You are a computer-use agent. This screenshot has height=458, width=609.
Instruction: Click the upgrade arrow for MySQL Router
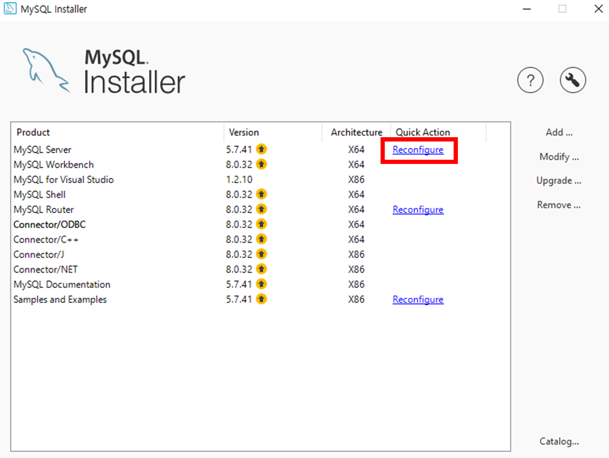pyautogui.click(x=261, y=209)
